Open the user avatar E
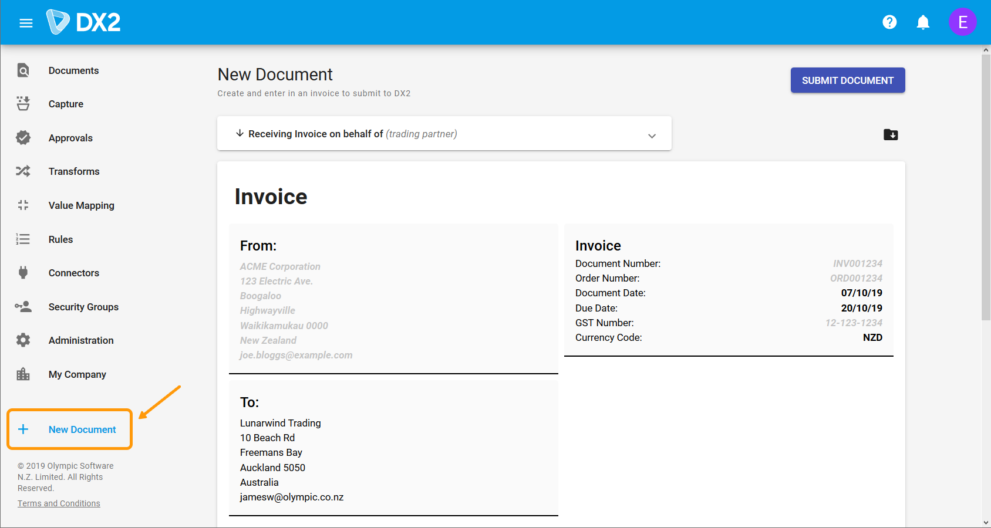991x528 pixels. pos(963,22)
